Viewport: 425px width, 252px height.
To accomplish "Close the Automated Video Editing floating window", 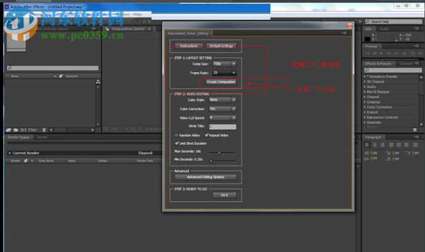I will pos(350,25).
